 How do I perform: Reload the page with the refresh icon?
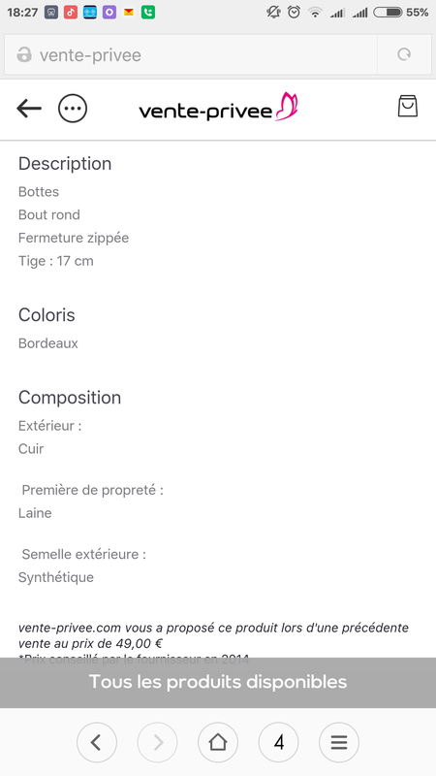(x=404, y=54)
